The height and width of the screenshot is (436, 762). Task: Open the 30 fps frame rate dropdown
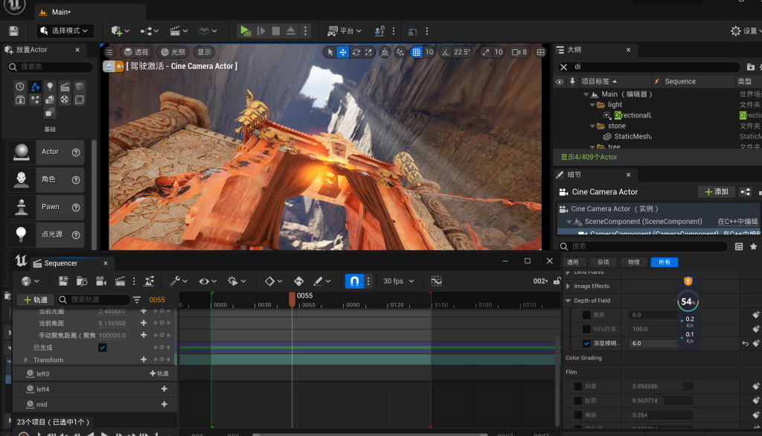[399, 281]
